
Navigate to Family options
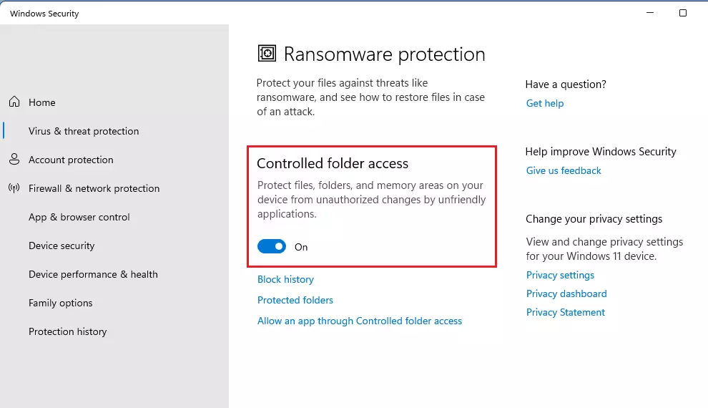pyautogui.click(x=61, y=303)
